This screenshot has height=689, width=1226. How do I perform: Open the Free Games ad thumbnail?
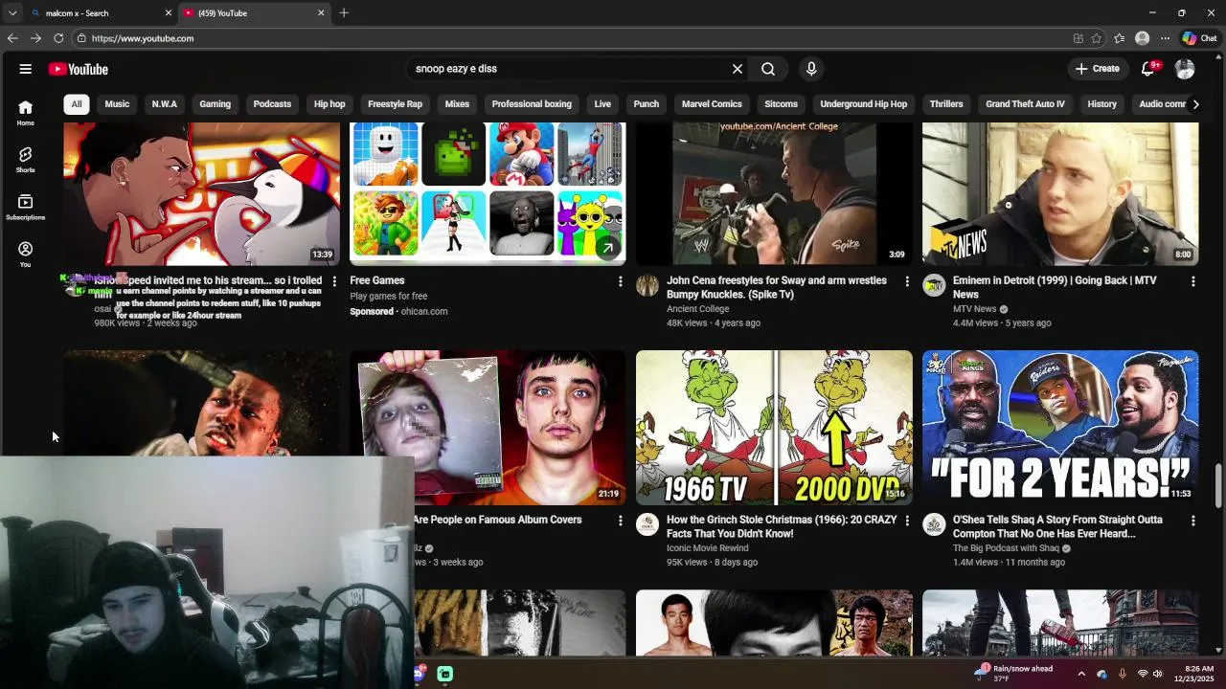[x=488, y=193]
